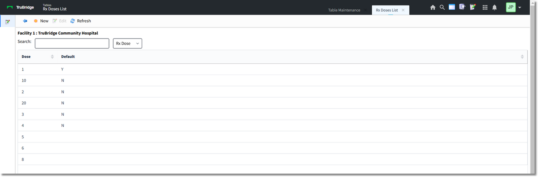Select the dose 4 row
This screenshot has height=177, width=538.
coord(272,125)
